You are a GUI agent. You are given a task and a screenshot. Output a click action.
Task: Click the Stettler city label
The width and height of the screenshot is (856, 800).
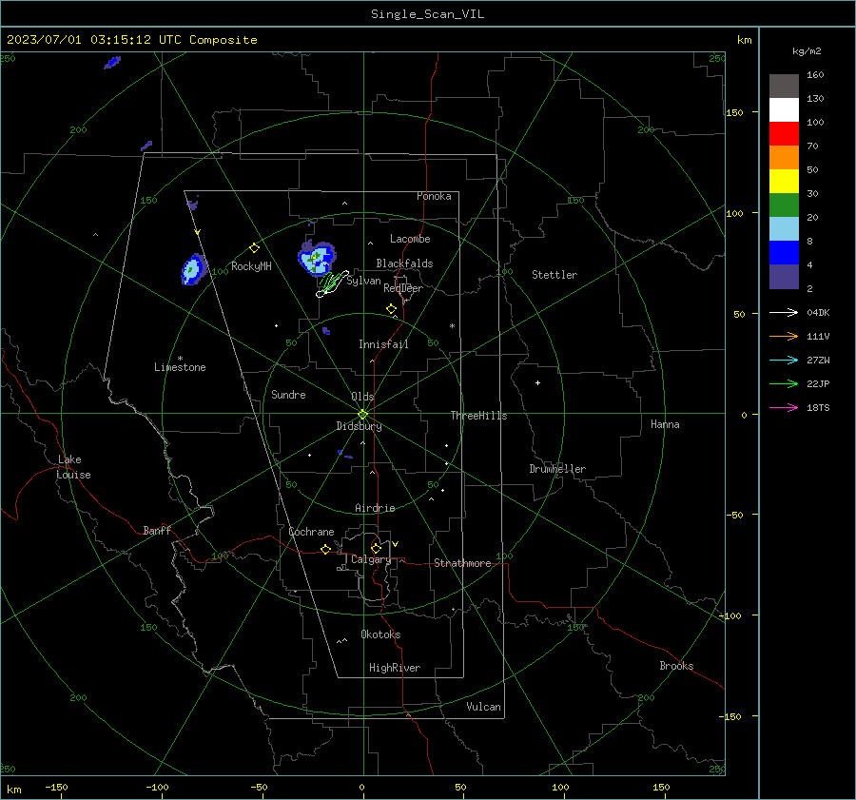(x=554, y=275)
